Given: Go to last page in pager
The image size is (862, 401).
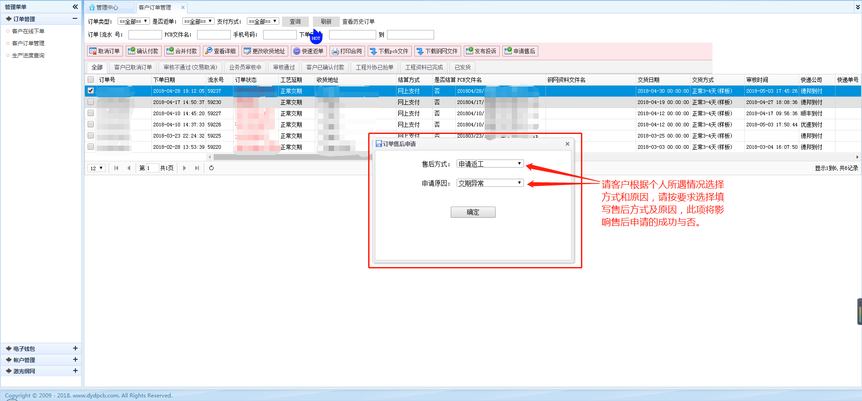Looking at the screenshot, I should 197,168.
